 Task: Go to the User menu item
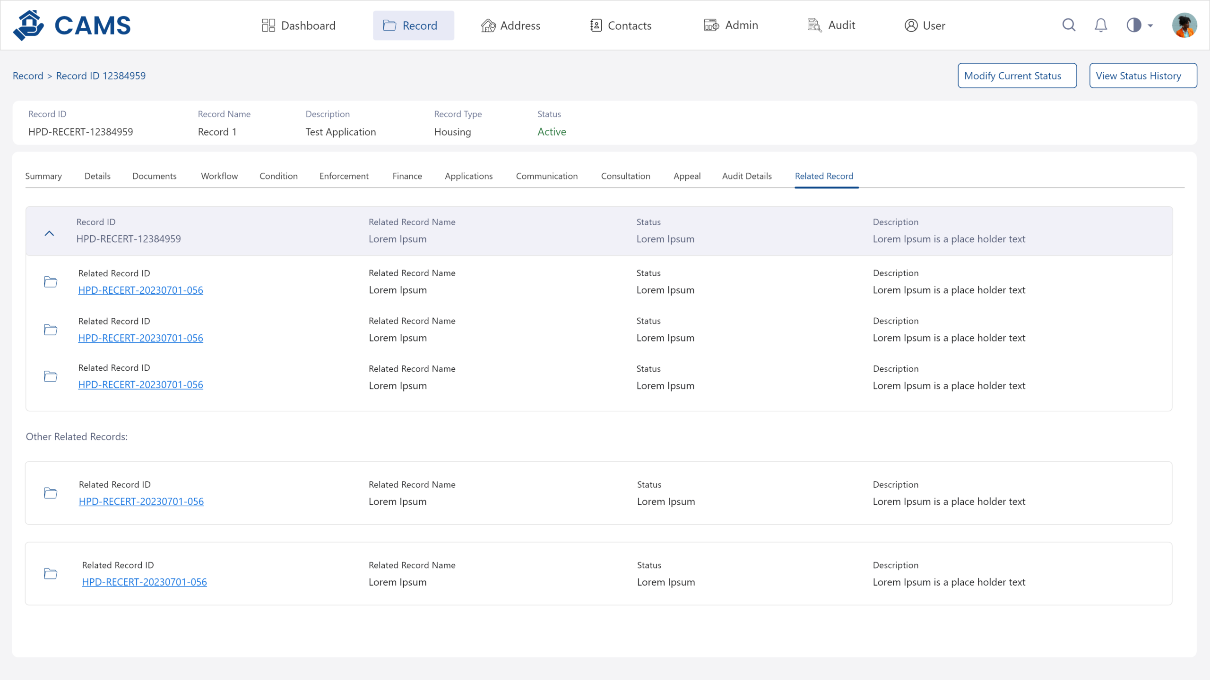pyautogui.click(x=925, y=25)
